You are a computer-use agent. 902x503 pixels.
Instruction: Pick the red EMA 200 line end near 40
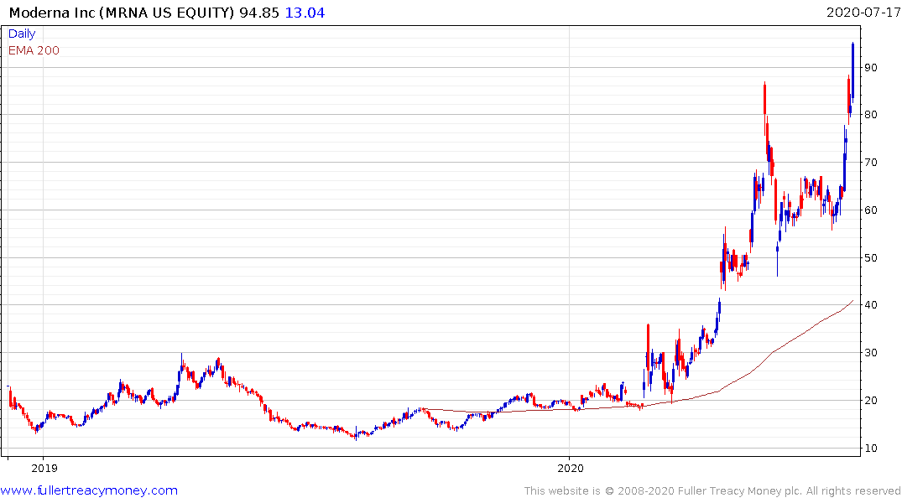tap(852, 301)
